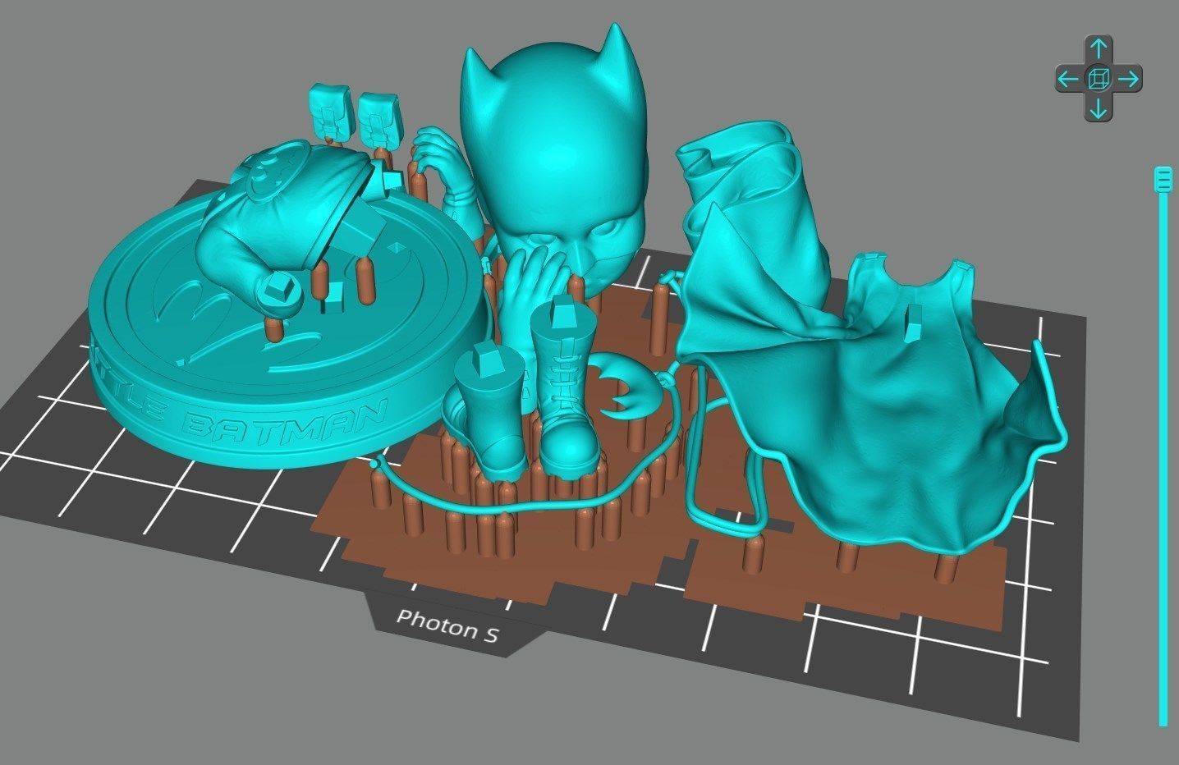Viewport: 1179px width, 765px height.
Task: Click the right arrow on view navigation pad
Action: click(1129, 80)
